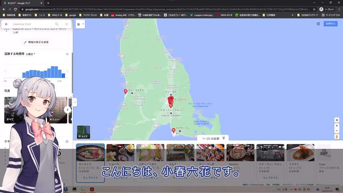Screen dimensions: 343x193
Task: Reload the Google Maps page
Action: [x=15, y=9]
